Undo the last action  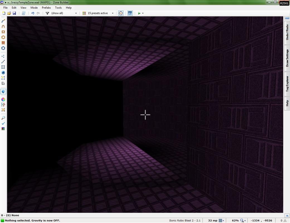33,13
